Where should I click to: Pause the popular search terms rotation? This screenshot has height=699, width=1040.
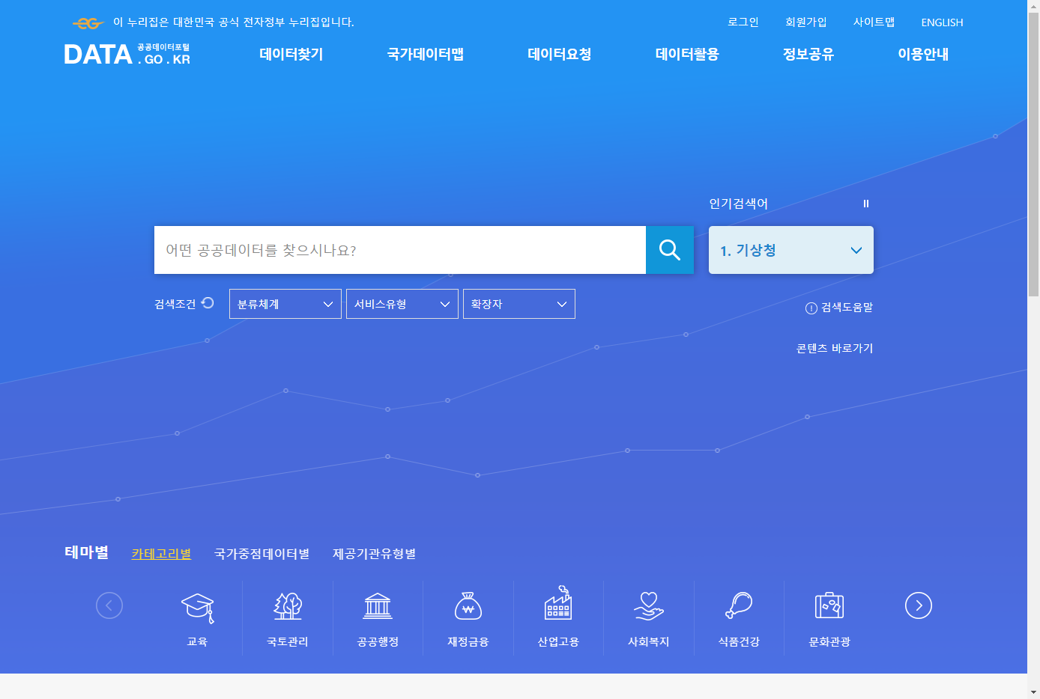click(865, 204)
